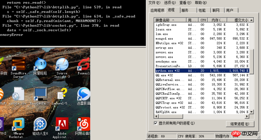This screenshot has width=261, height=140.
Task: Select the lsass.exe process row
Action: 202,29
